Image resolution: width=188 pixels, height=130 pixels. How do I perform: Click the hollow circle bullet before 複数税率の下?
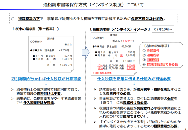[x=13, y=19]
